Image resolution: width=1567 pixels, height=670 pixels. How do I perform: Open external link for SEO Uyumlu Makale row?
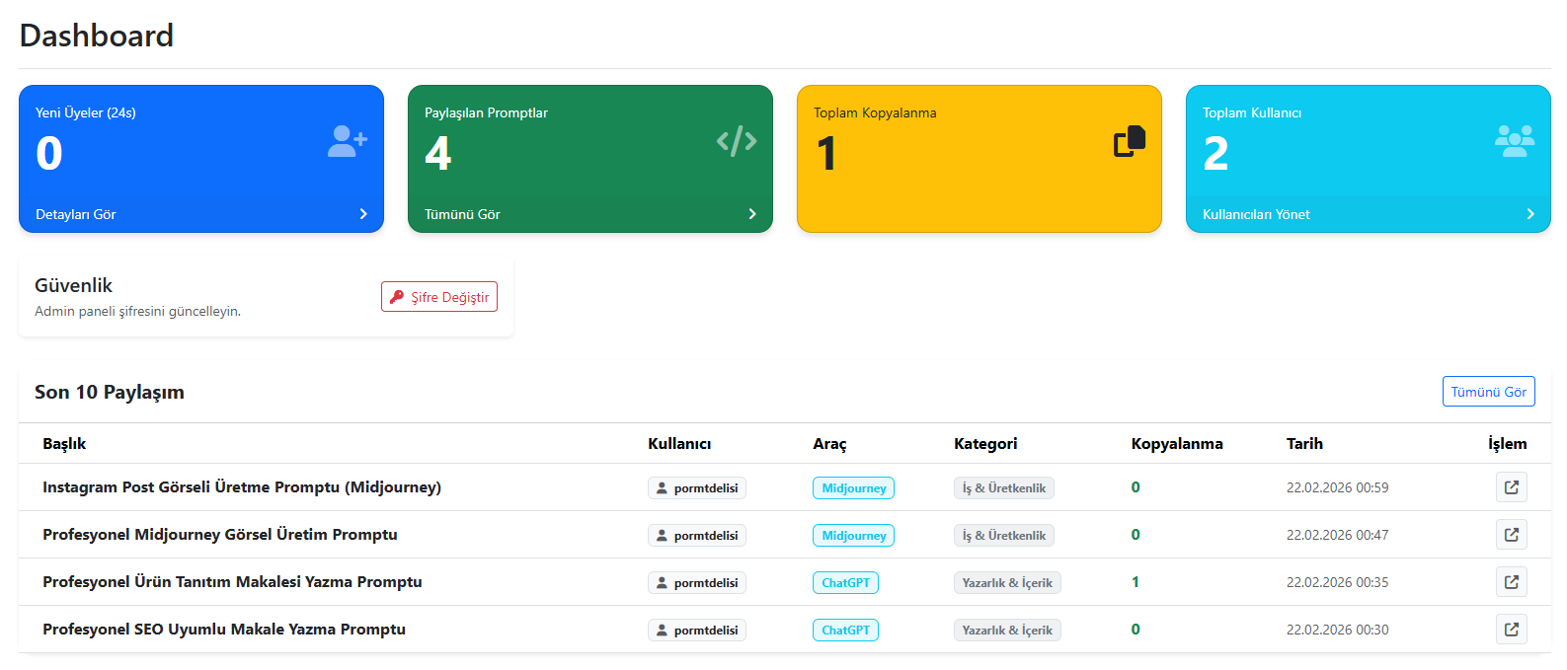pyautogui.click(x=1512, y=630)
